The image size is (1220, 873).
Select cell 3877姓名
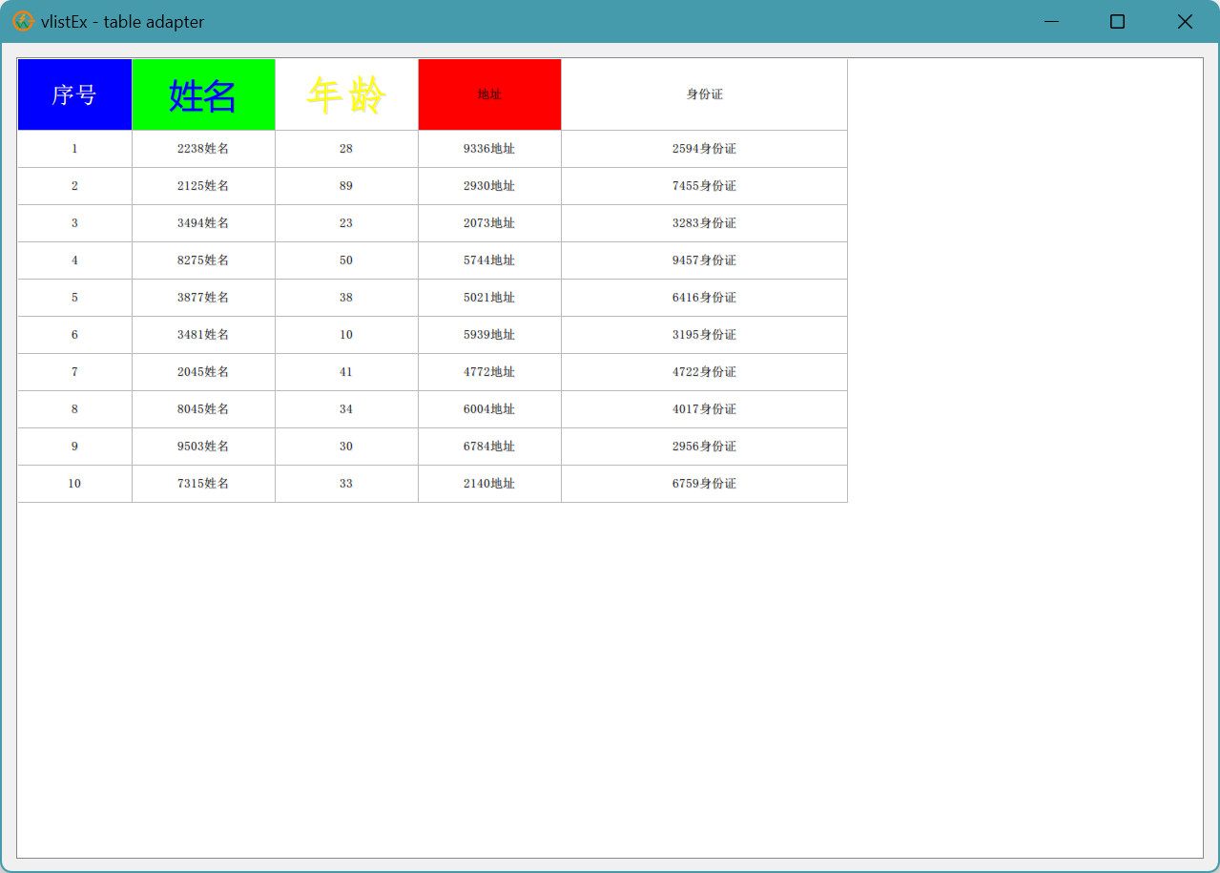(203, 298)
